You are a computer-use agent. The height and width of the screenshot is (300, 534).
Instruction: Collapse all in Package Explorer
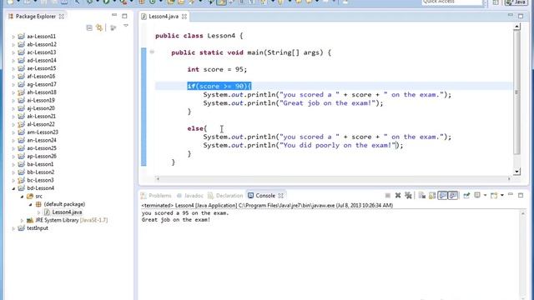point(89,27)
